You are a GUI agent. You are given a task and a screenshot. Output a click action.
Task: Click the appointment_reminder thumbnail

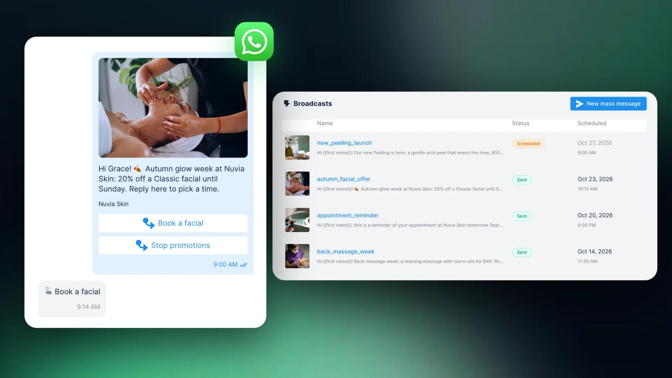point(297,220)
